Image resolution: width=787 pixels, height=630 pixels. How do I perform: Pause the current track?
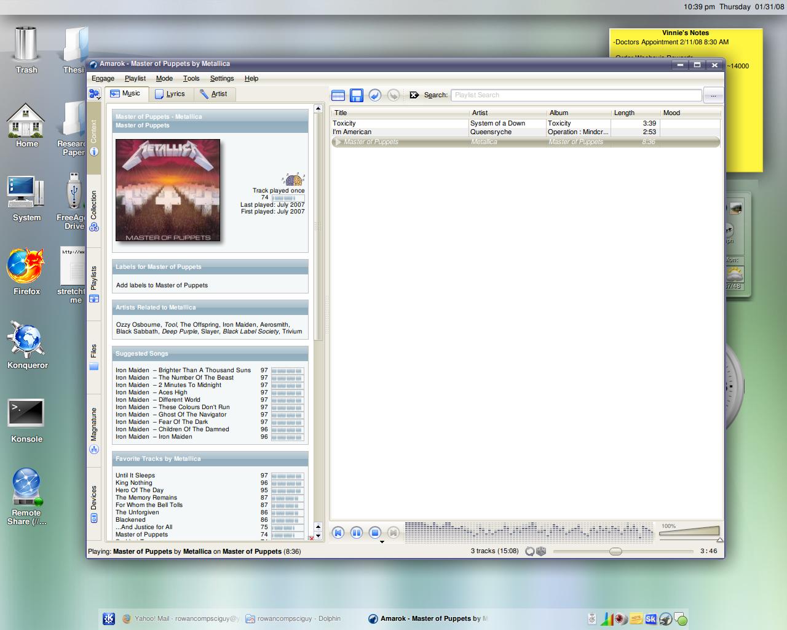click(356, 533)
